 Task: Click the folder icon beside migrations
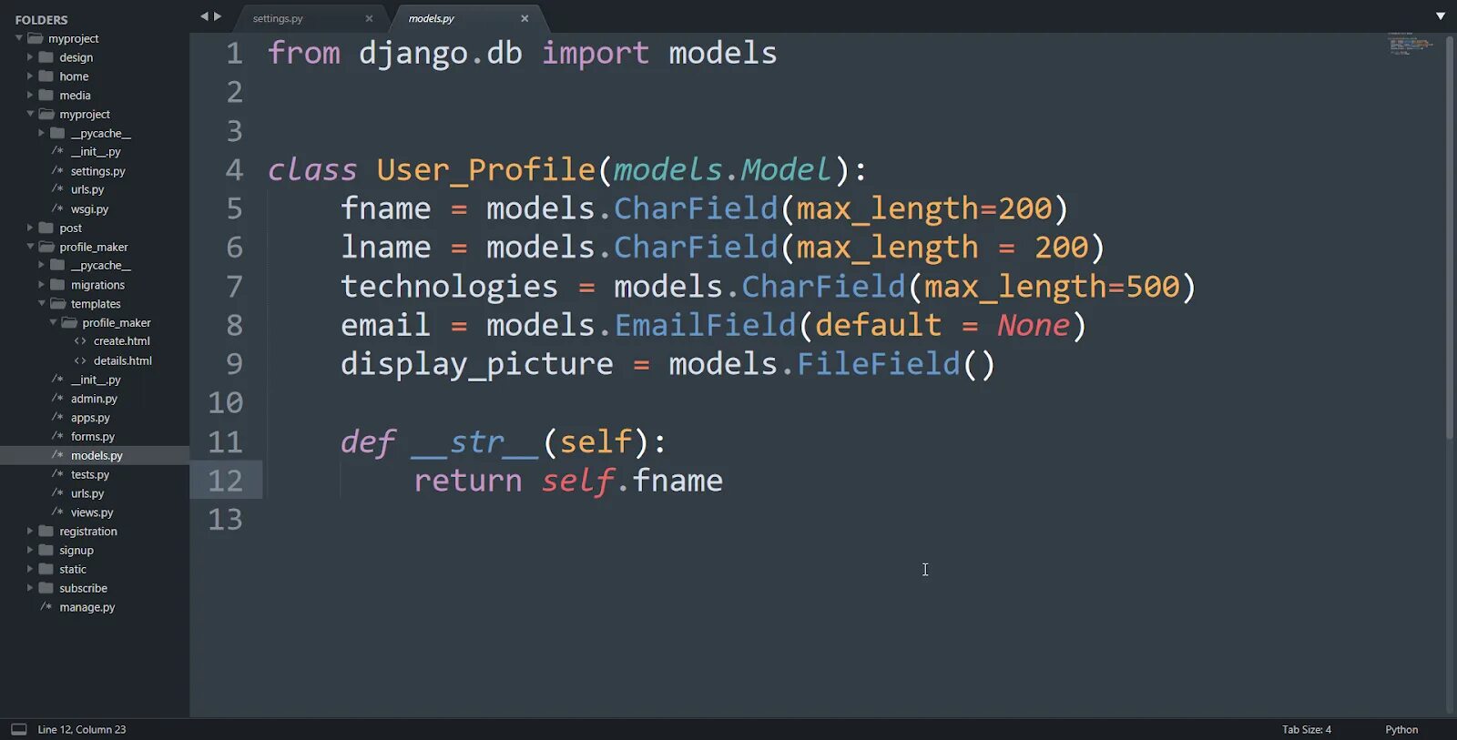pos(57,285)
